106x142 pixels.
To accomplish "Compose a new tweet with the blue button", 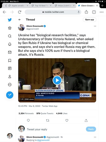I will (x=10, y=95).
